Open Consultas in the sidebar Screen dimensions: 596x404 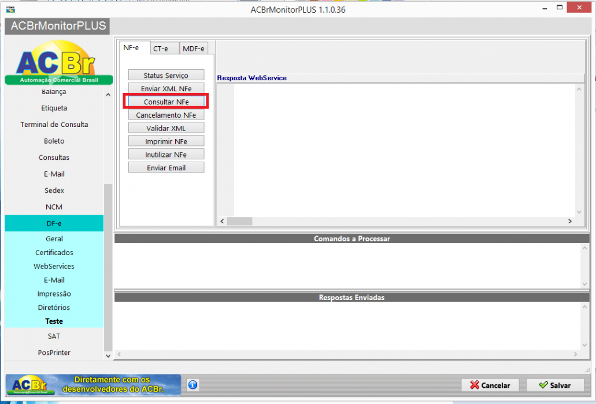(54, 158)
